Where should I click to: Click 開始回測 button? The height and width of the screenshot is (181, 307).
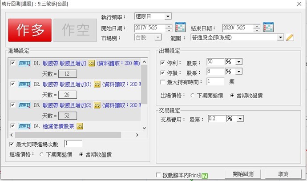(x=243, y=174)
